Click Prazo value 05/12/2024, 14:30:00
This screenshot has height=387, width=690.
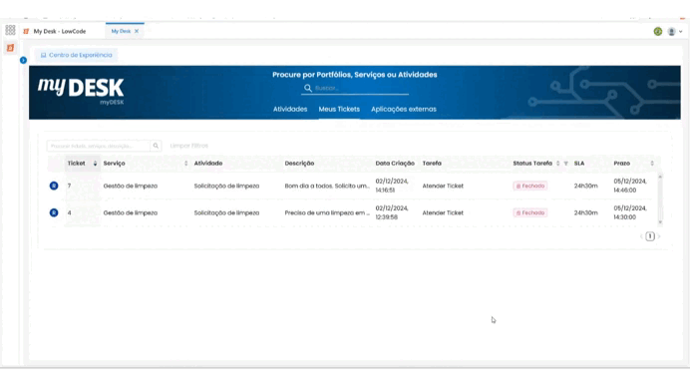tap(630, 212)
